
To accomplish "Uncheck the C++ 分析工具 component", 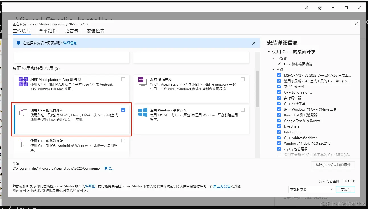I will point(279,104).
